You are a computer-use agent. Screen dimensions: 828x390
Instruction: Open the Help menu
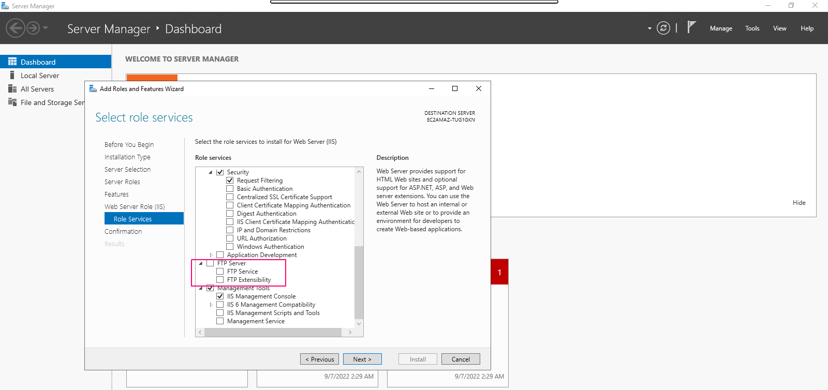tap(807, 28)
